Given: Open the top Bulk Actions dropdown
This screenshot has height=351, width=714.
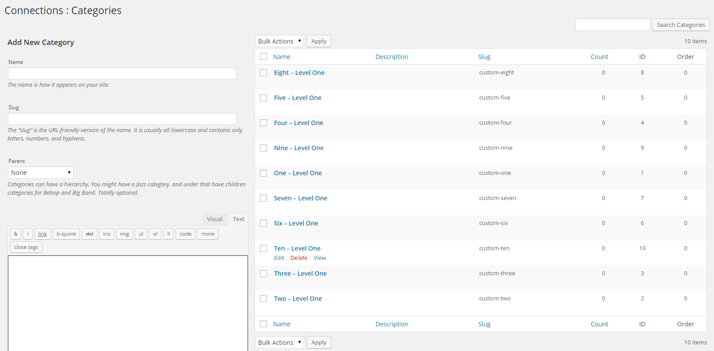Looking at the screenshot, I should tap(279, 41).
